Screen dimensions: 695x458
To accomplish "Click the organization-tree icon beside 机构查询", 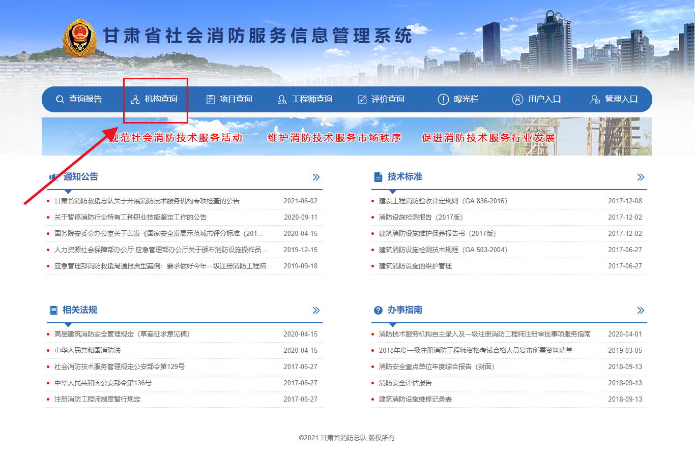I will 135,100.
